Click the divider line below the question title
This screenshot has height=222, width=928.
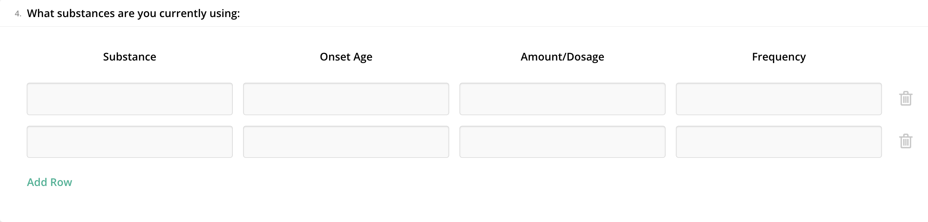[464, 26]
